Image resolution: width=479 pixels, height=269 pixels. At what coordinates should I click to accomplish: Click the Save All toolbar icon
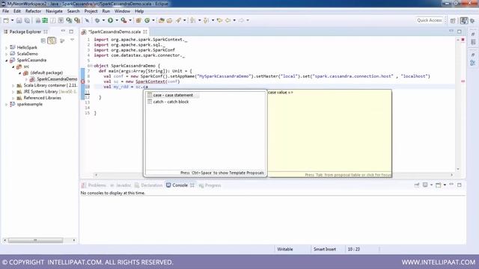pyautogui.click(x=27, y=20)
